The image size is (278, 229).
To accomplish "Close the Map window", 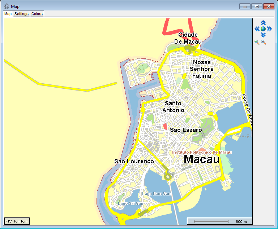I will click(x=268, y=6).
